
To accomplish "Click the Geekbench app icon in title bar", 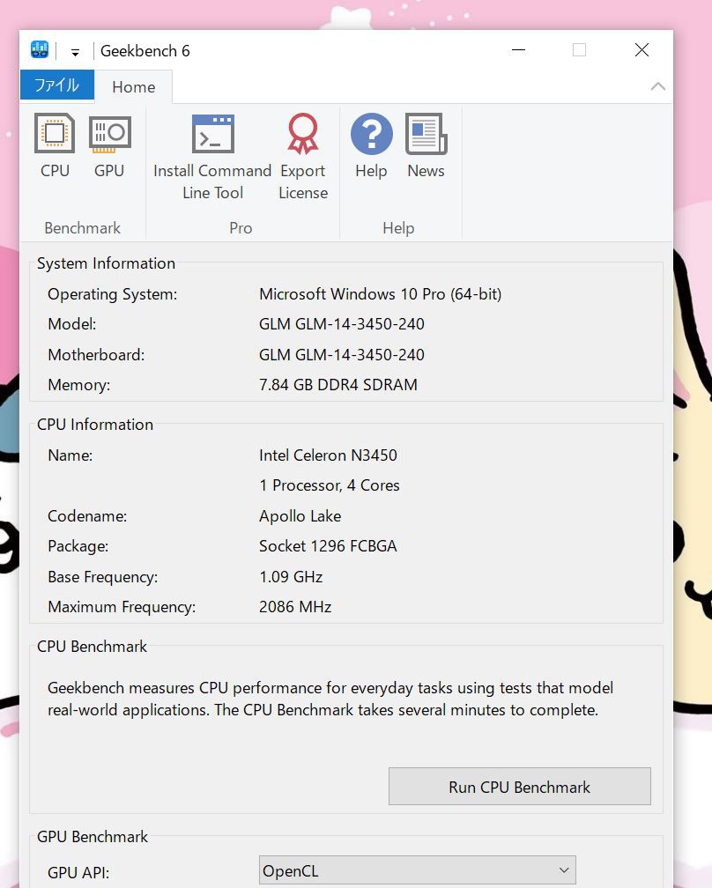I will point(40,50).
